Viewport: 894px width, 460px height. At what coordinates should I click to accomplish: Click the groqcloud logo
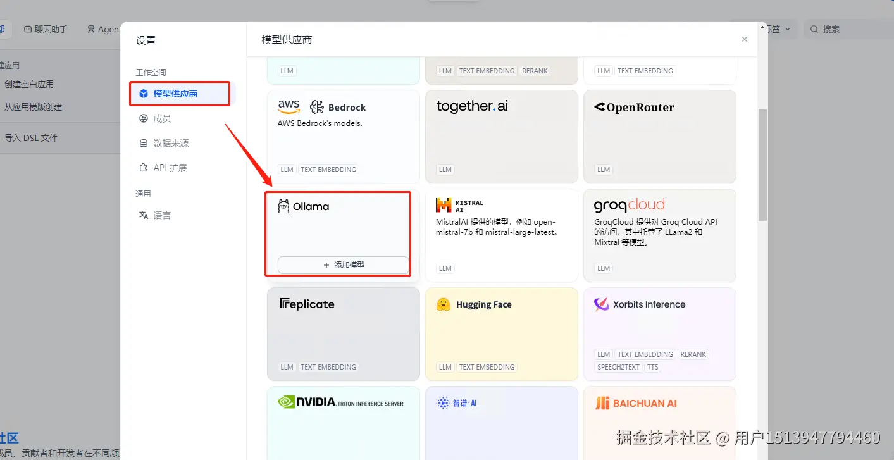[x=630, y=205]
